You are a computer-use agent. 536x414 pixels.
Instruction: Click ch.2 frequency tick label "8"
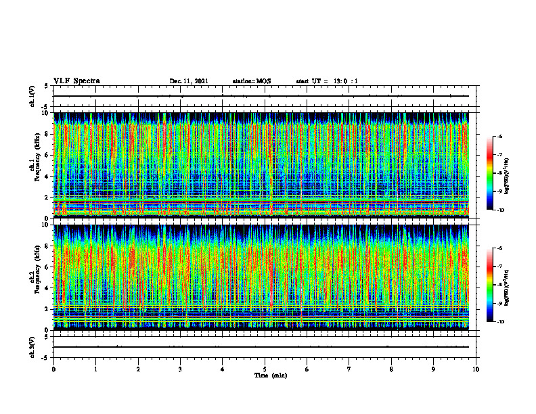tap(47, 246)
